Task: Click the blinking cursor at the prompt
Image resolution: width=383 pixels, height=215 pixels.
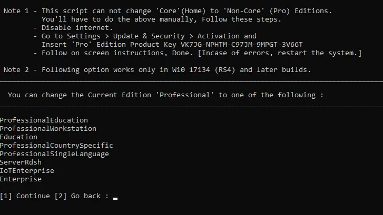Action: point(115,198)
